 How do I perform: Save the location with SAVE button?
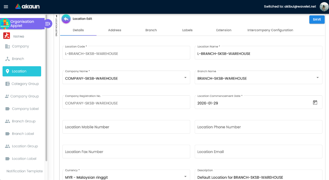[317, 20]
